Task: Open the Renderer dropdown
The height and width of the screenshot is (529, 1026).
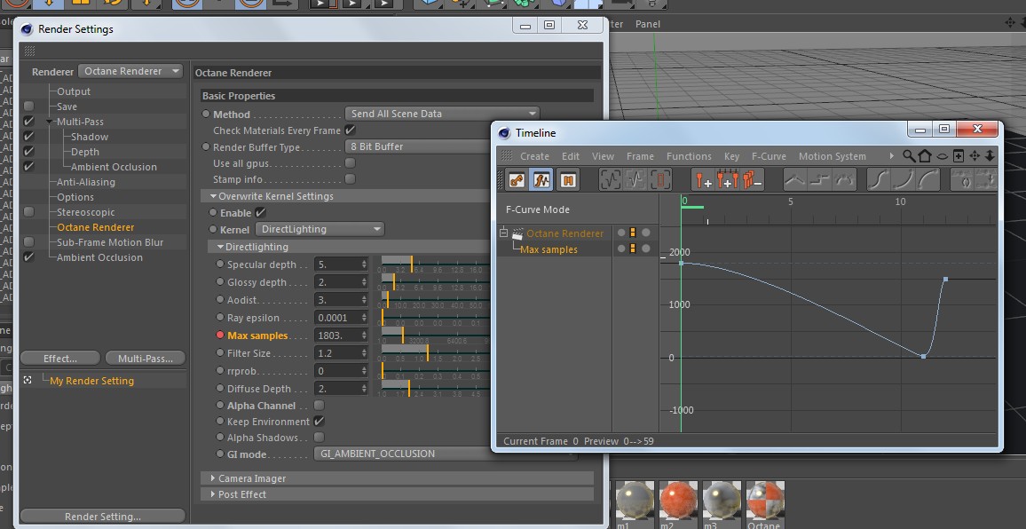Action: click(x=130, y=71)
